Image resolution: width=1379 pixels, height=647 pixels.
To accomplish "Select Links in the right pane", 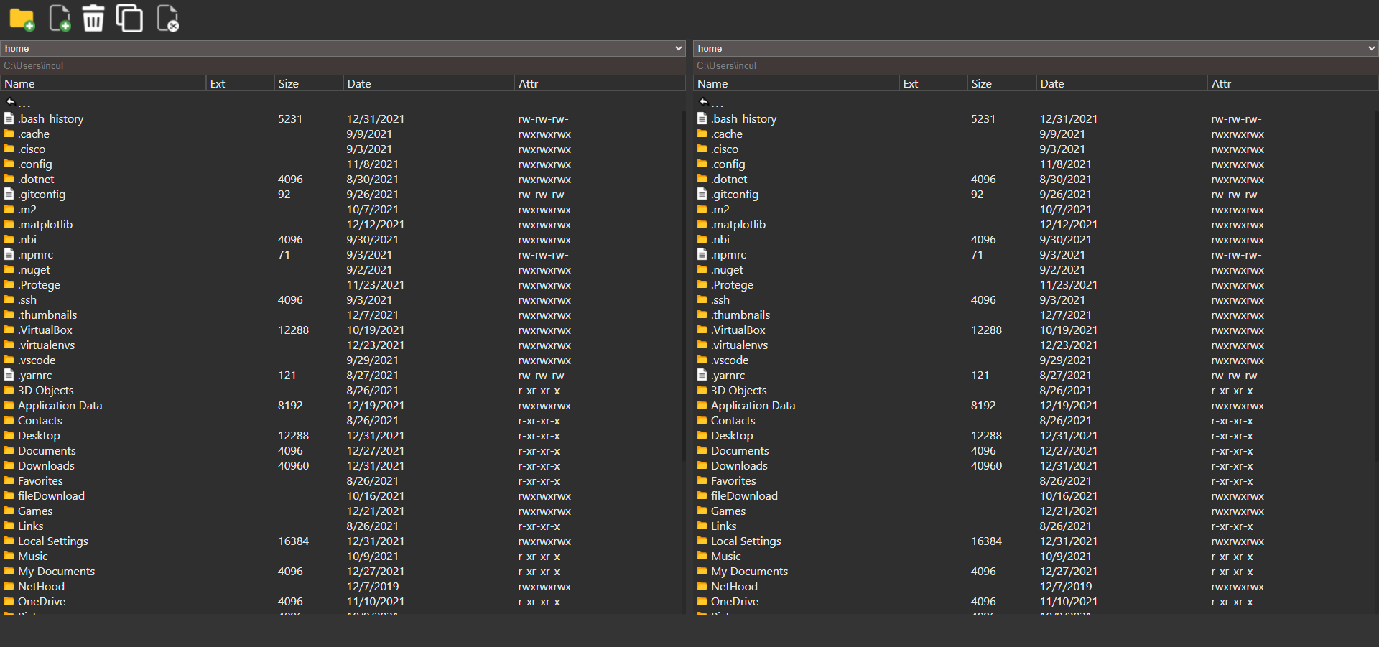I will pyautogui.click(x=723, y=526).
